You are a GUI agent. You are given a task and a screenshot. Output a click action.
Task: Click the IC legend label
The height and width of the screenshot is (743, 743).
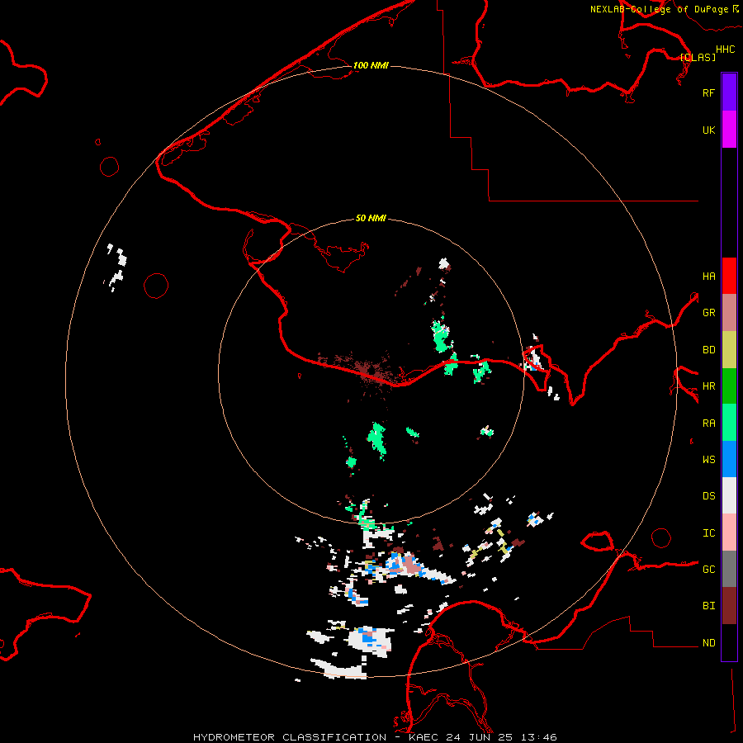(708, 533)
